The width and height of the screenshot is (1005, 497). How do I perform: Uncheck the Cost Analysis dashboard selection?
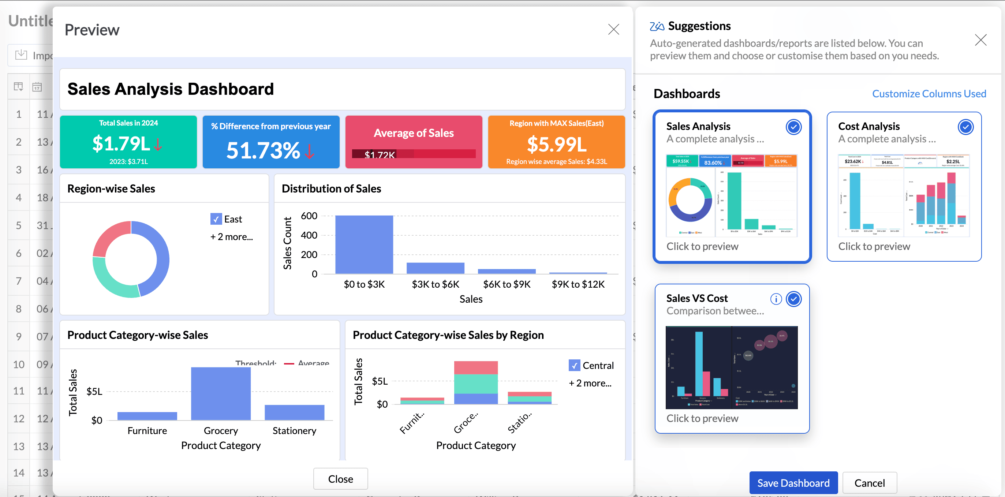(965, 127)
